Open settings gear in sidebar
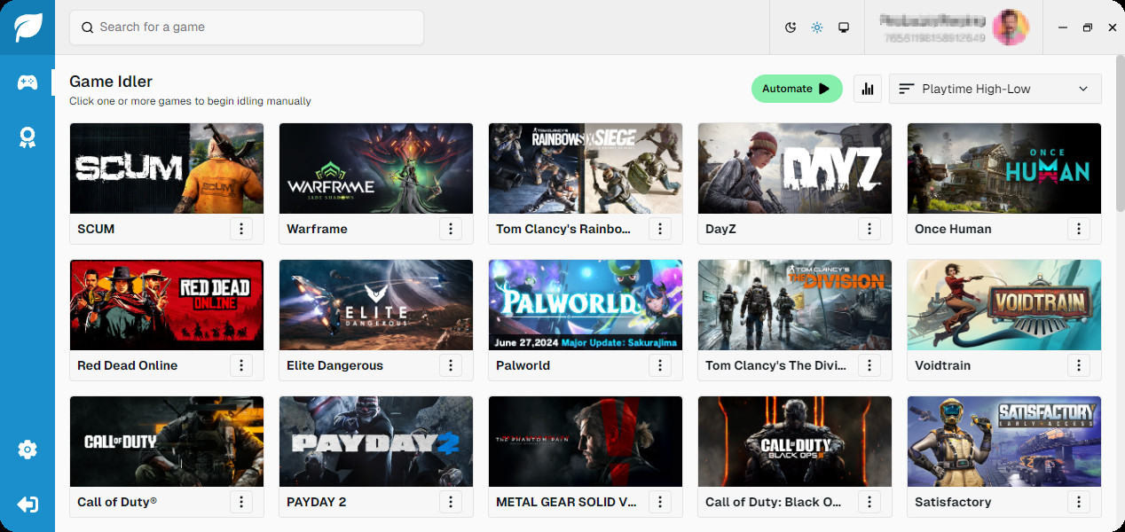This screenshot has height=532, width=1125. pyautogui.click(x=28, y=450)
